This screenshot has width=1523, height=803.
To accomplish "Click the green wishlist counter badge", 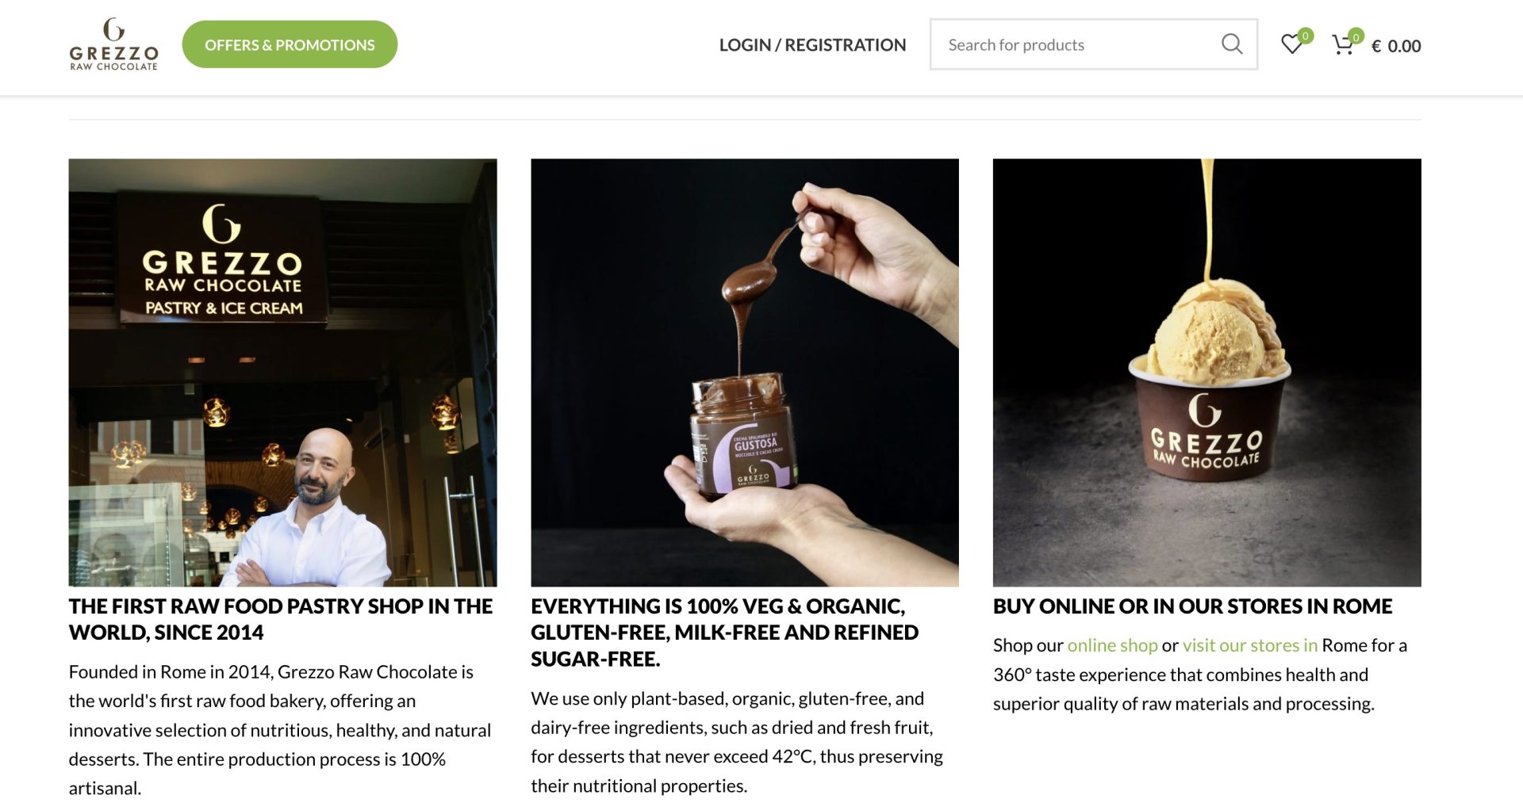I will (1304, 35).
